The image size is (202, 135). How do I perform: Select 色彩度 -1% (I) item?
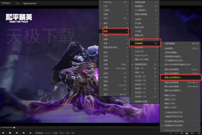(145, 92)
